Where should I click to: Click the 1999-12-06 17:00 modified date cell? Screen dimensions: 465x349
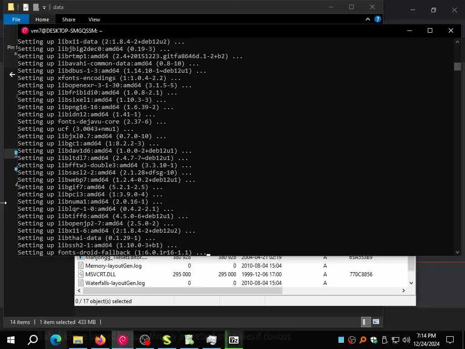pos(261,274)
